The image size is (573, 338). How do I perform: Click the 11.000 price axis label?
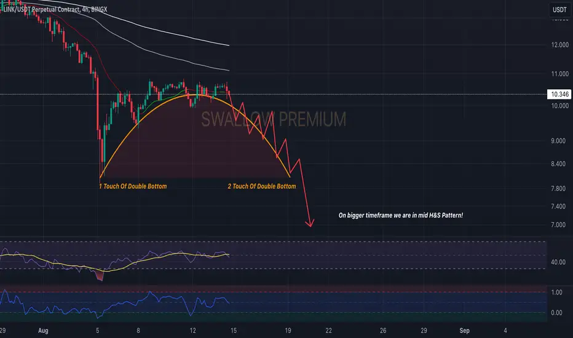point(560,74)
